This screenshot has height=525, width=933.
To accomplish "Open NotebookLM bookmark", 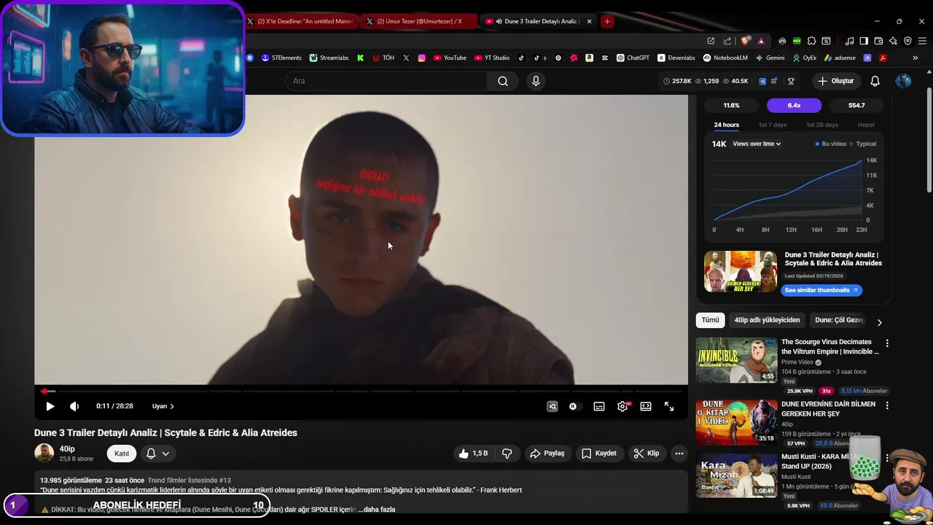I will [x=725, y=58].
